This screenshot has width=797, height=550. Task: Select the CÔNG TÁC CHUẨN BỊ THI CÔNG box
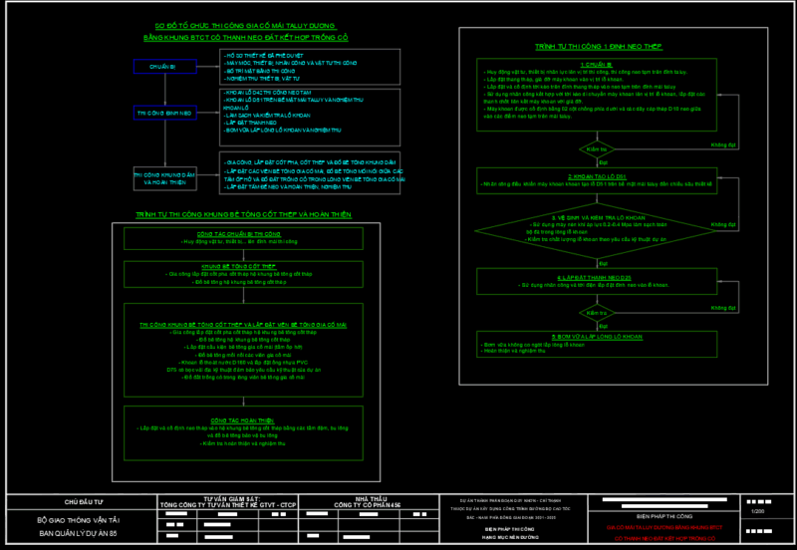(x=246, y=238)
